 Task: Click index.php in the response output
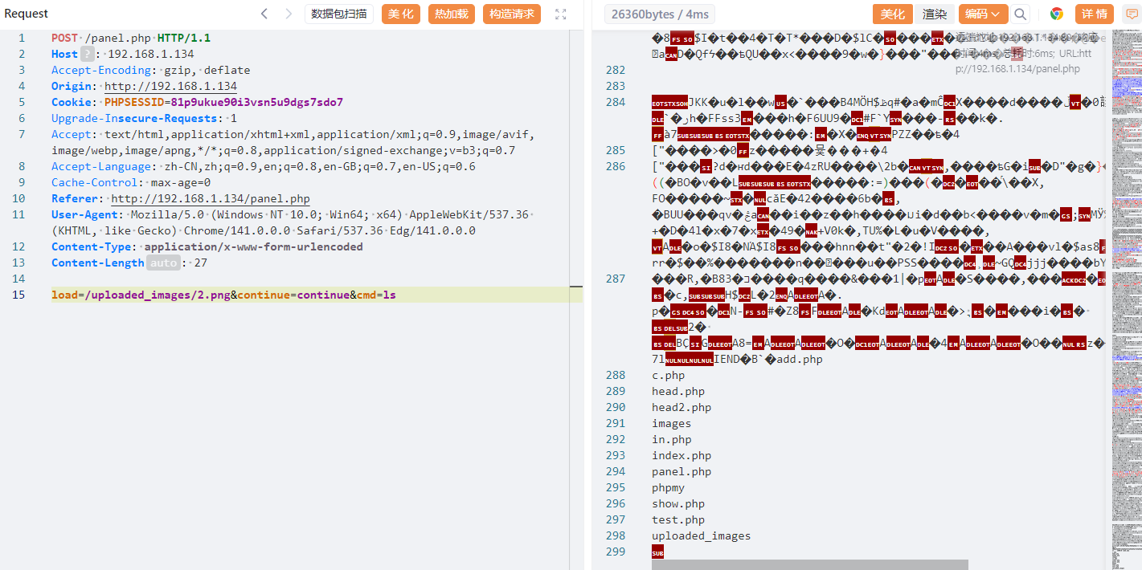point(682,455)
